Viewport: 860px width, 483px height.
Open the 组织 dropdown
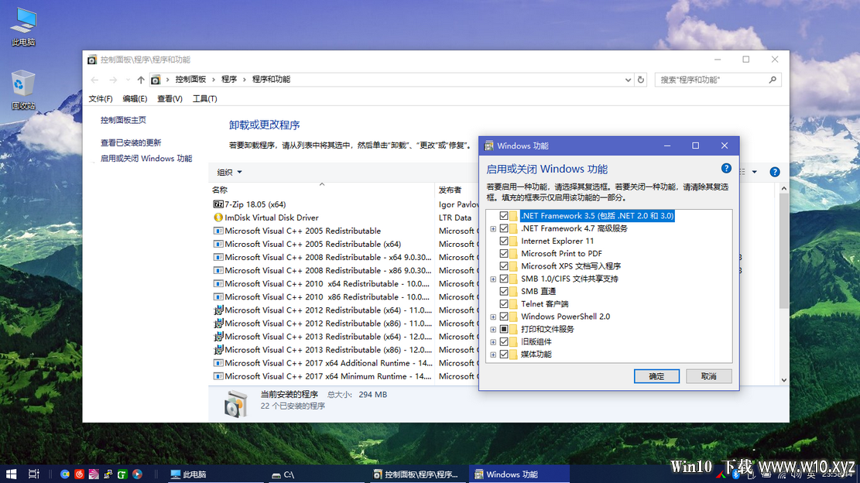229,172
